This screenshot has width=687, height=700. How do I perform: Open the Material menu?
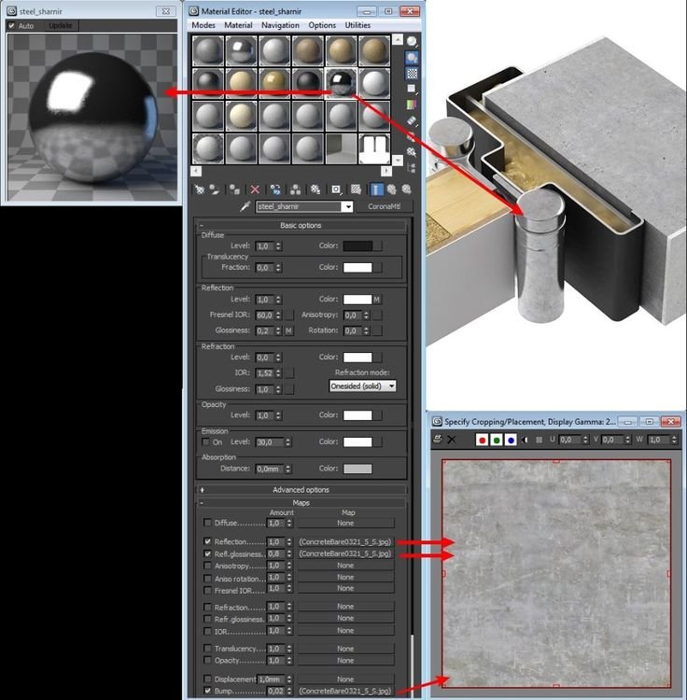(238, 25)
